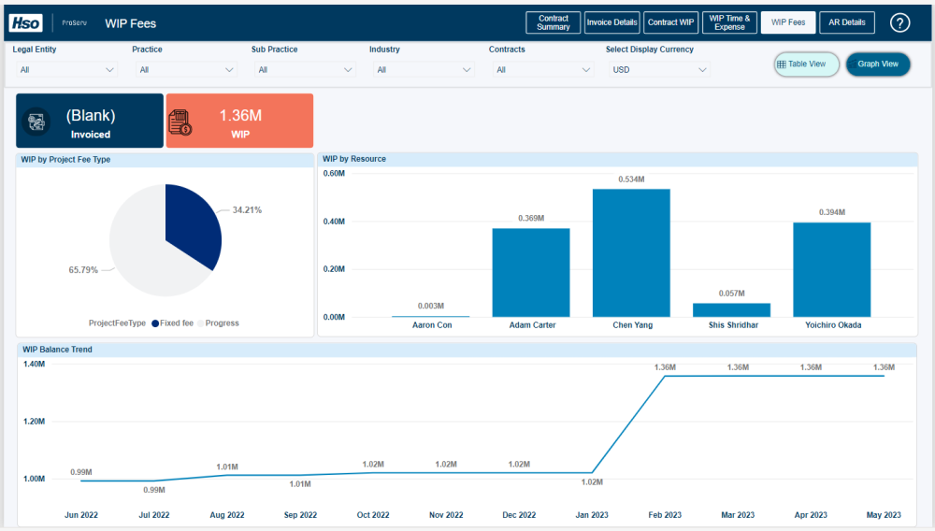Click the HSO logo icon
This screenshot has width=935, height=531.
[x=25, y=23]
